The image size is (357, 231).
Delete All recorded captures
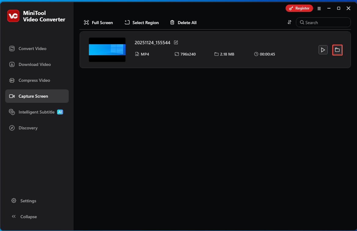tap(183, 22)
